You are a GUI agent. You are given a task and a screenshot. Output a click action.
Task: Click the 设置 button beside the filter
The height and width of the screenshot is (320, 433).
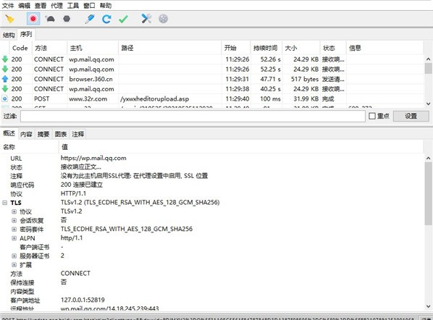pyautogui.click(x=411, y=116)
